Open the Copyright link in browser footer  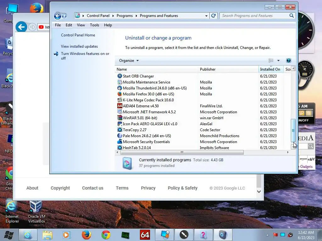pyautogui.click(x=60, y=188)
